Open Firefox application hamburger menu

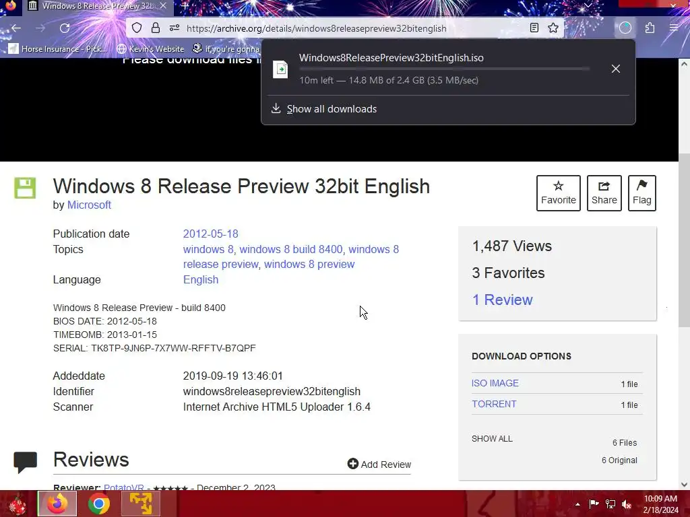point(674,28)
